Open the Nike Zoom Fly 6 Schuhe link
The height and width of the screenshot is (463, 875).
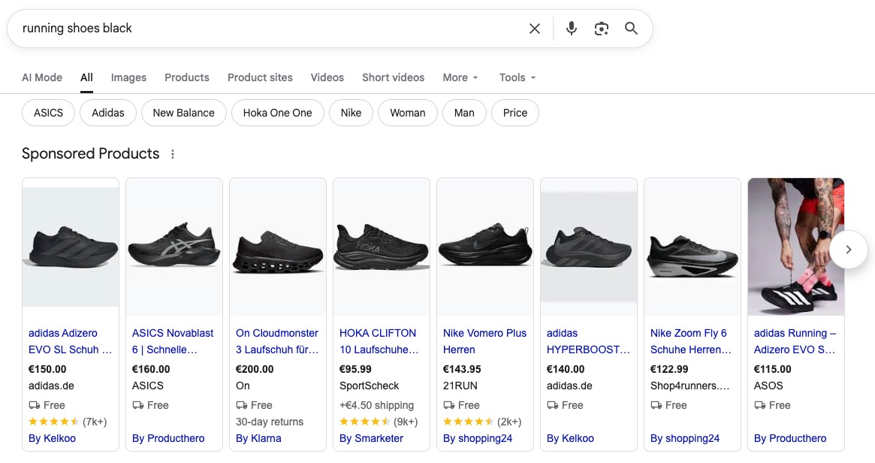coord(691,341)
